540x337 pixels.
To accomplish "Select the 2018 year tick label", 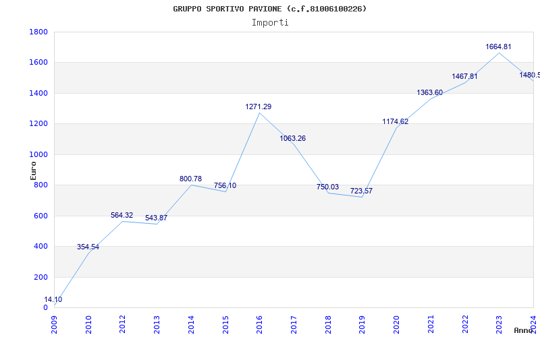I will coord(328,324).
